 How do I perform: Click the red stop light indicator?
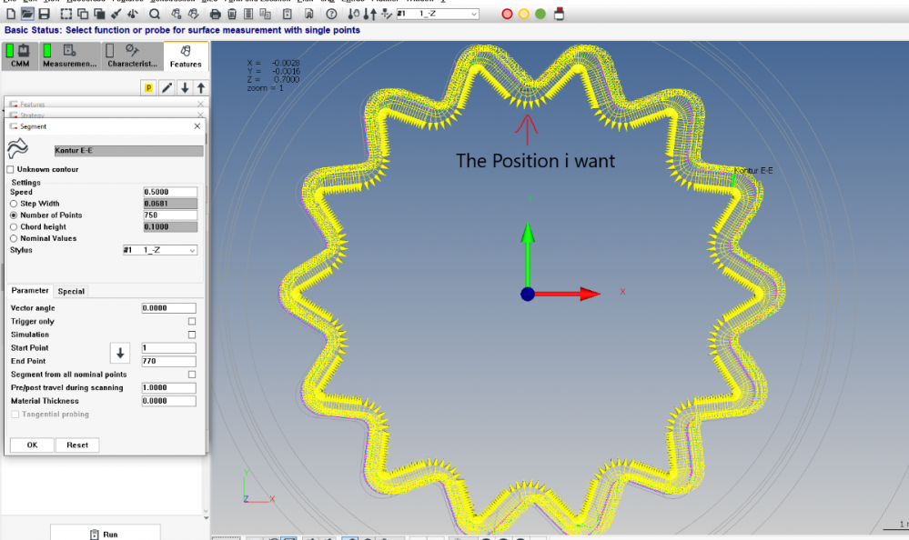pyautogui.click(x=507, y=15)
